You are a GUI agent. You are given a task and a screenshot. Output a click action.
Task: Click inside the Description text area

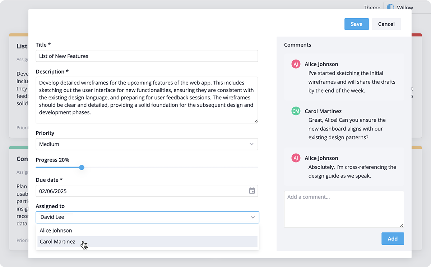(x=147, y=99)
